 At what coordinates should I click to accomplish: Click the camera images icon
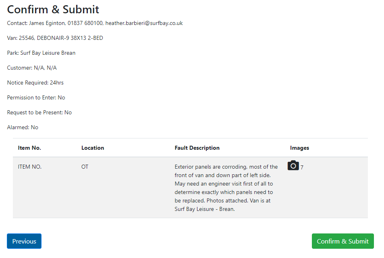(x=293, y=165)
